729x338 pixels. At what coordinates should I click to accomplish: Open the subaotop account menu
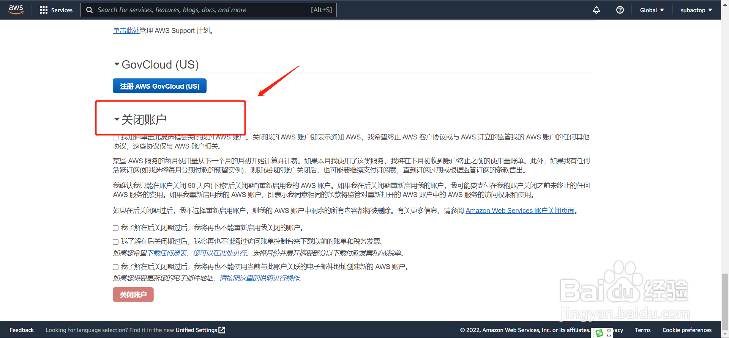[x=696, y=10]
